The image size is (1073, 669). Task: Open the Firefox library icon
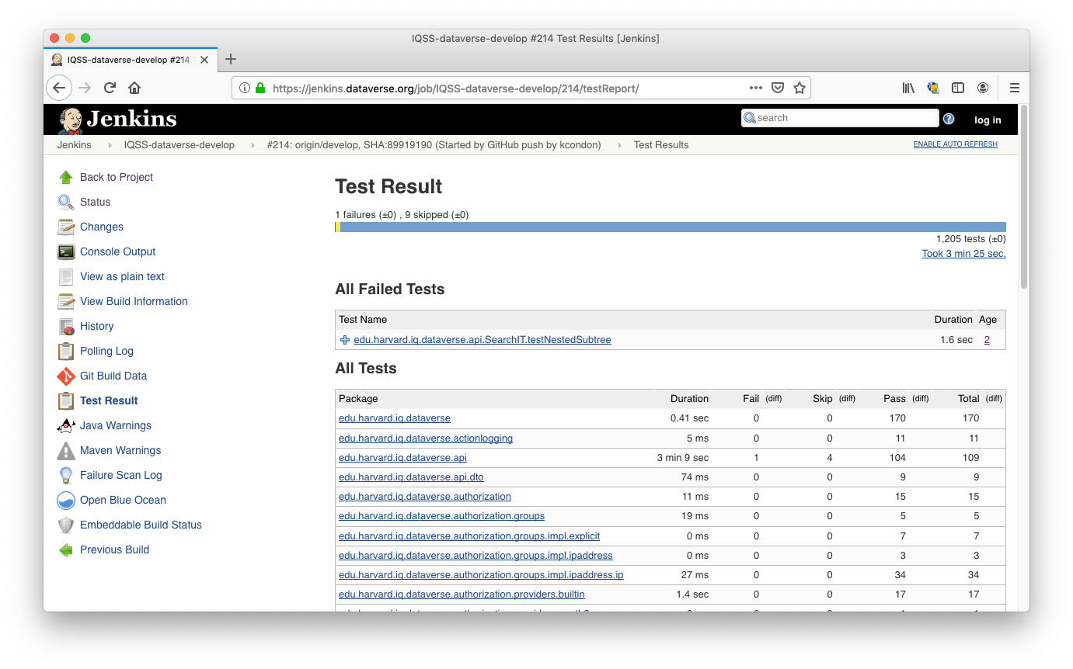pyautogui.click(x=908, y=88)
